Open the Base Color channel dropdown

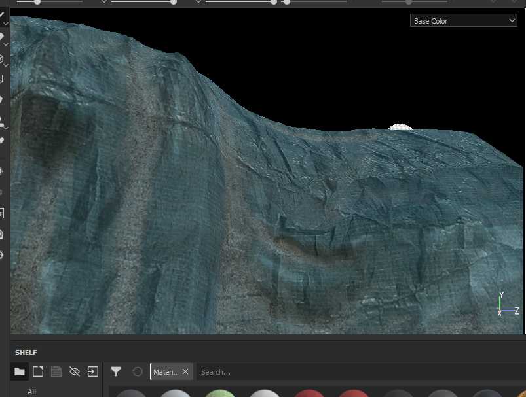click(463, 21)
